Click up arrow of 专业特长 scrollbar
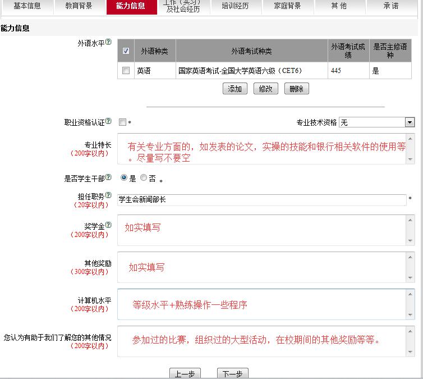 pos(410,139)
